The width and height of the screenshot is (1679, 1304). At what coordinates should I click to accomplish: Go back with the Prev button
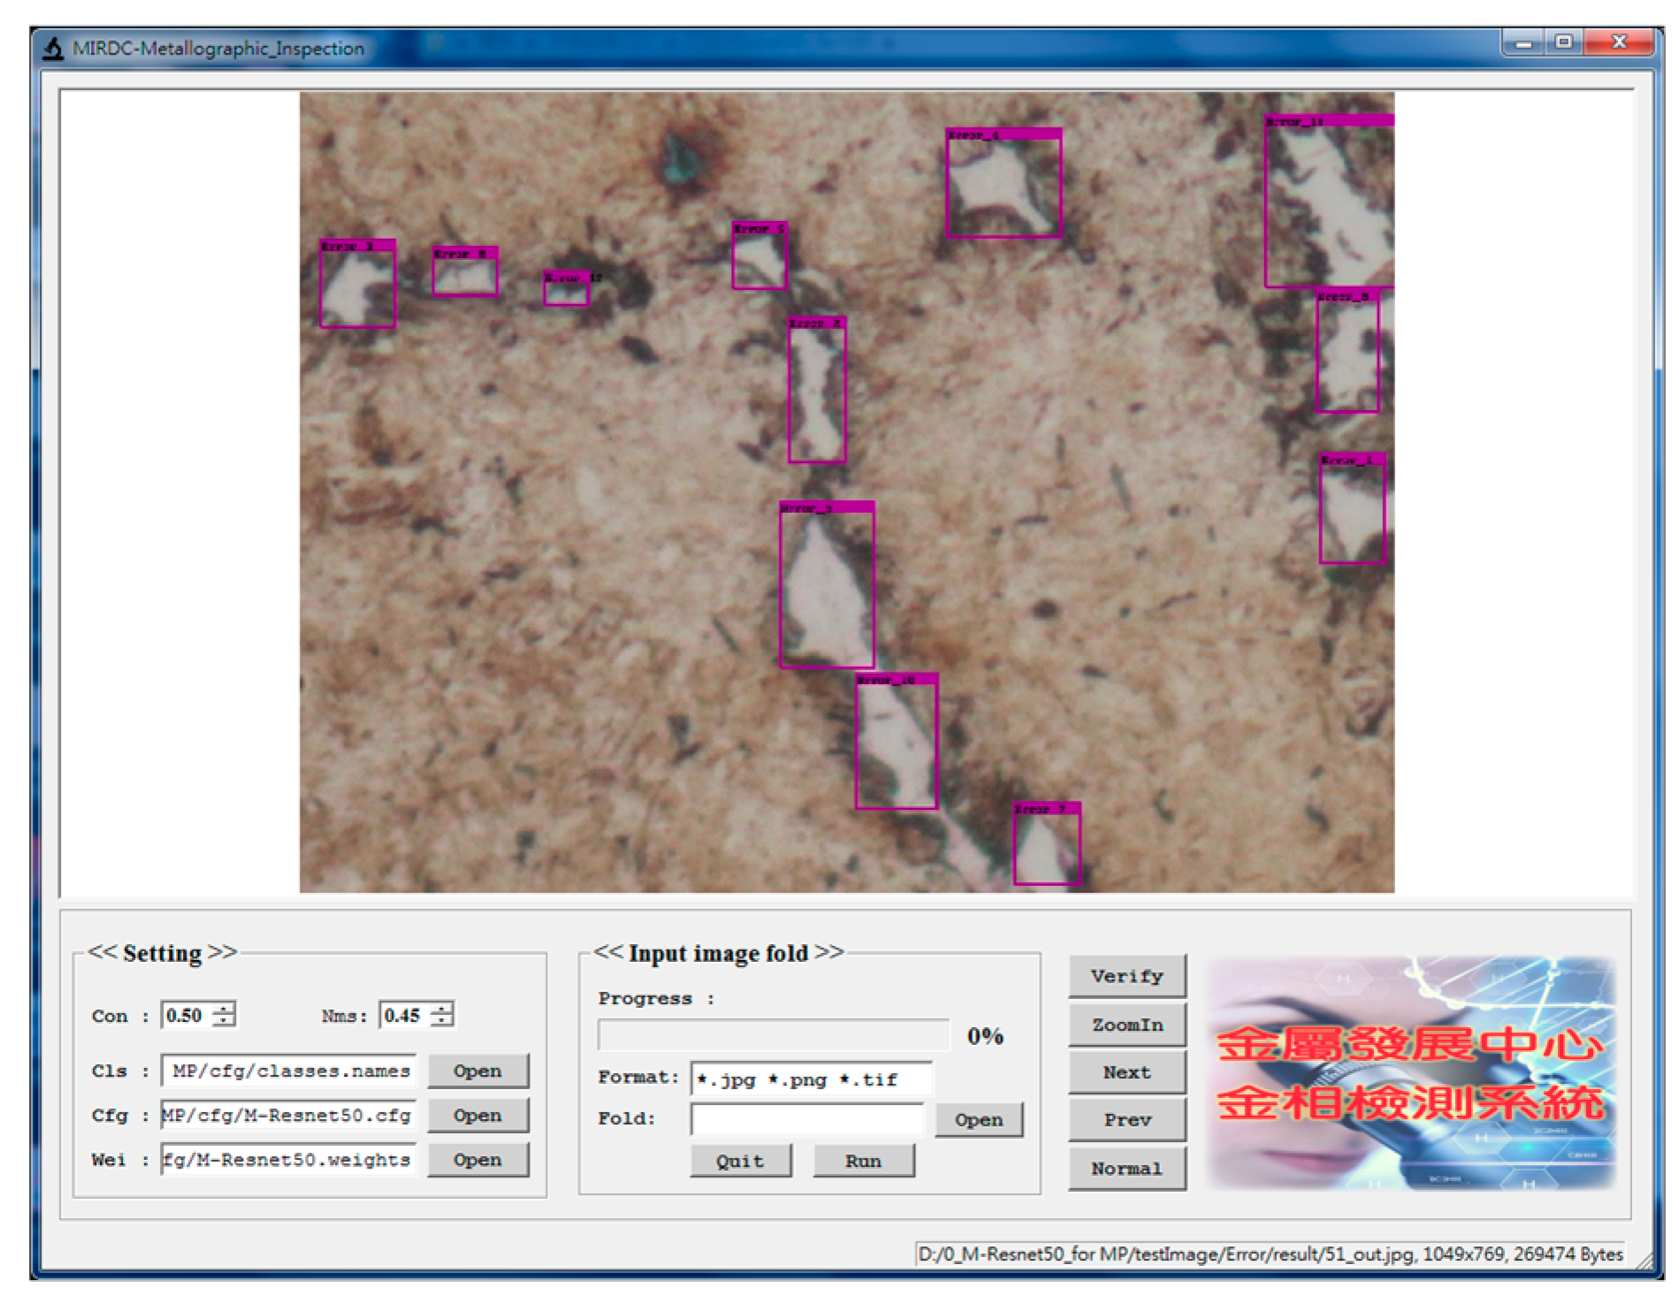coord(1126,1120)
